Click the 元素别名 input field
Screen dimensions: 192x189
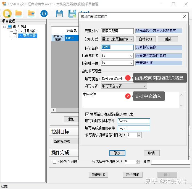pos(117,31)
